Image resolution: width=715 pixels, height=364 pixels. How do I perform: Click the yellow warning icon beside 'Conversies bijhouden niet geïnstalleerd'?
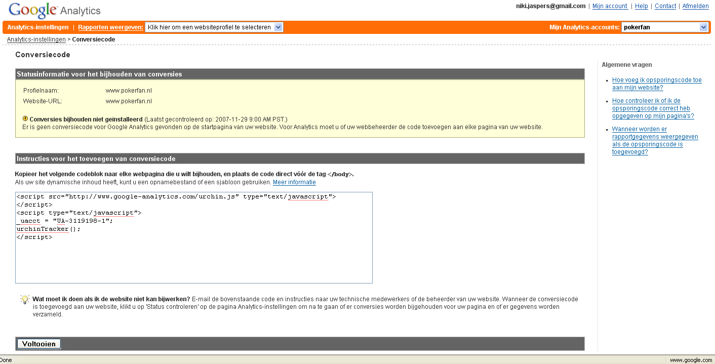(25, 119)
